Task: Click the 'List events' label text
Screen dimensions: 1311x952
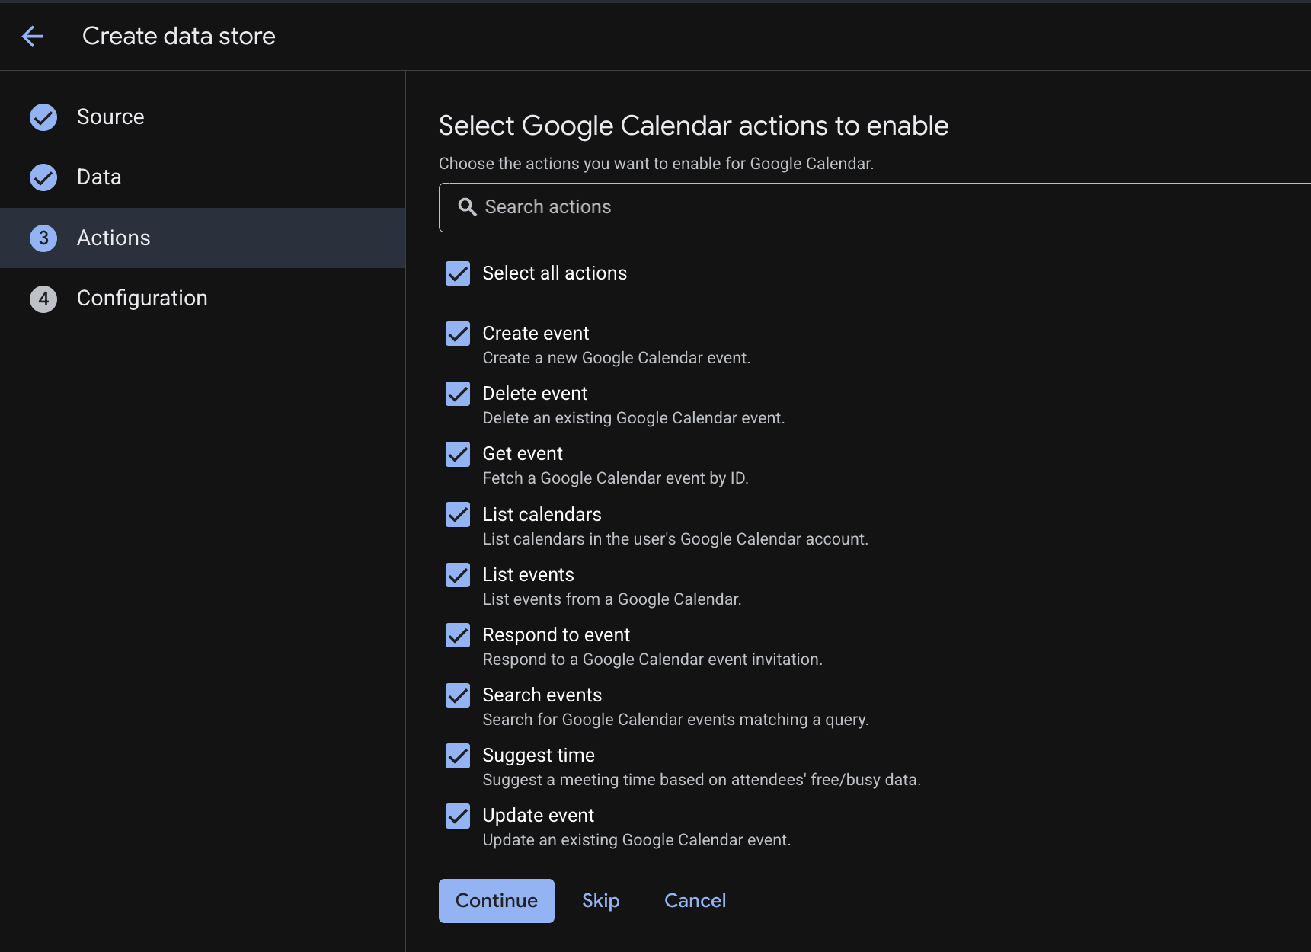Action: click(529, 575)
